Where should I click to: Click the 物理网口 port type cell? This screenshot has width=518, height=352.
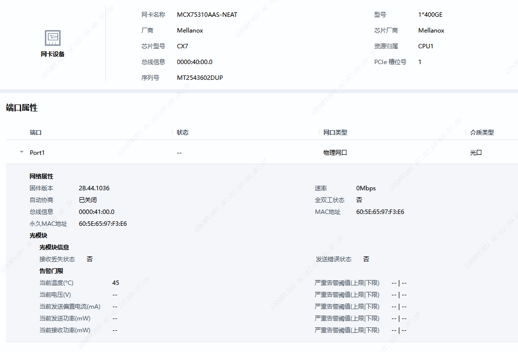335,153
